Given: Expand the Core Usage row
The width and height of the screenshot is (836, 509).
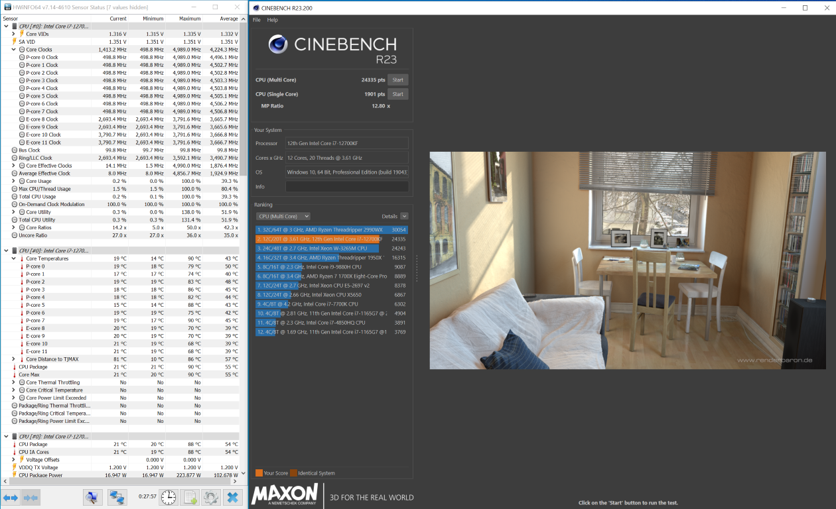Looking at the screenshot, I should (x=14, y=181).
